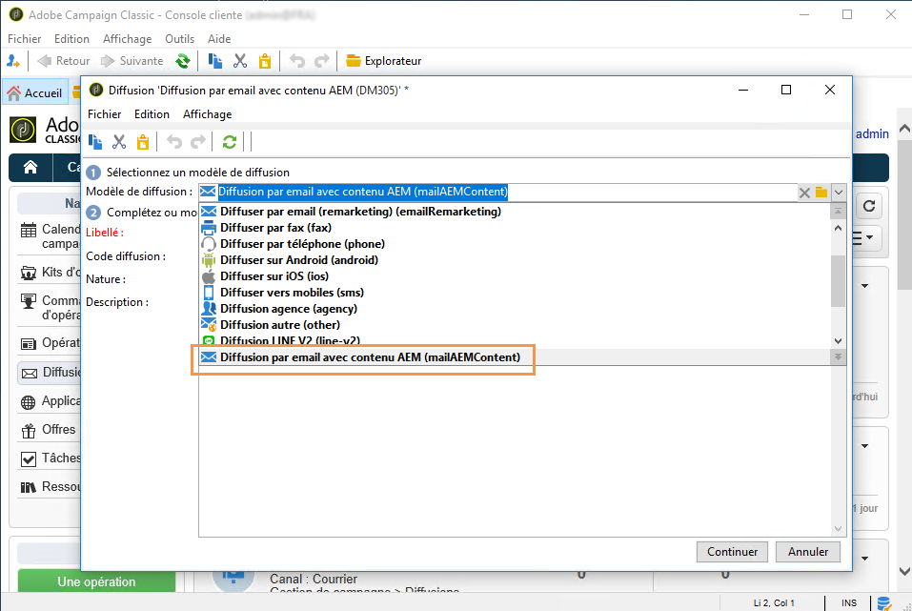Open Tâches item in left sidebar
Image resolution: width=912 pixels, height=611 pixels.
point(50,458)
